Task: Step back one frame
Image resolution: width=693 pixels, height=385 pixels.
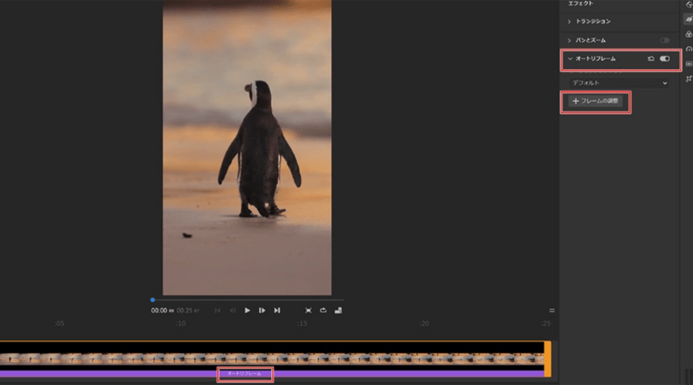Action: (x=233, y=311)
